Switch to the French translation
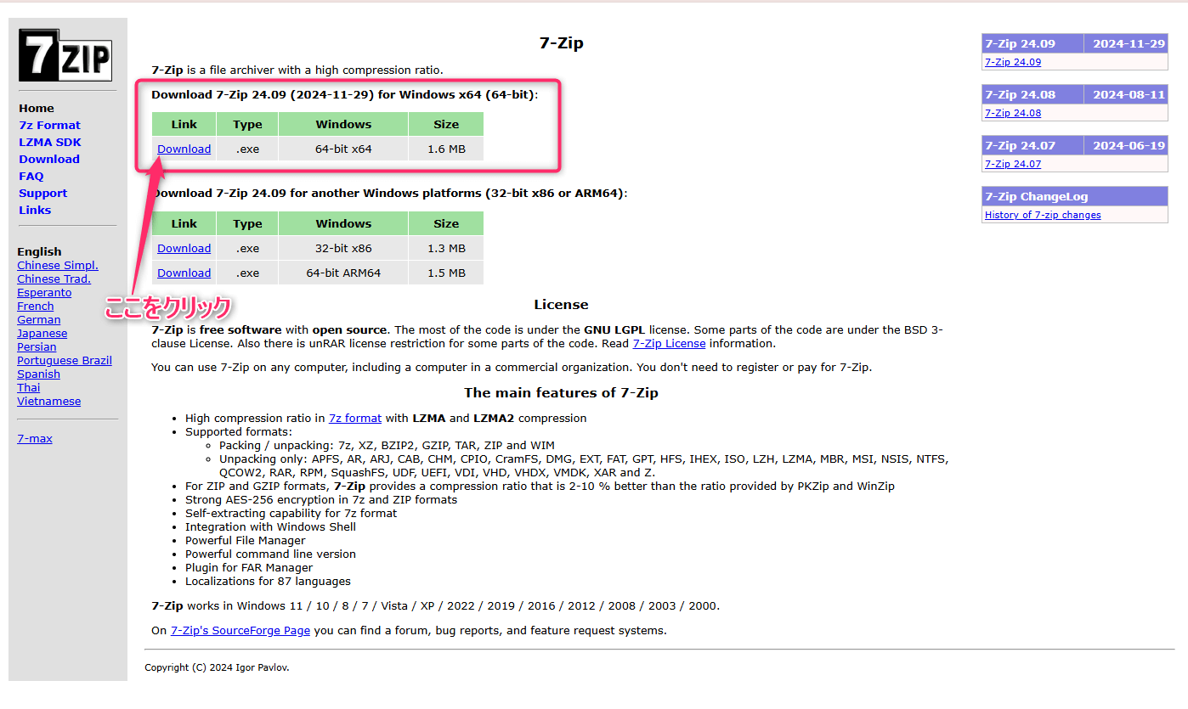 (x=35, y=306)
